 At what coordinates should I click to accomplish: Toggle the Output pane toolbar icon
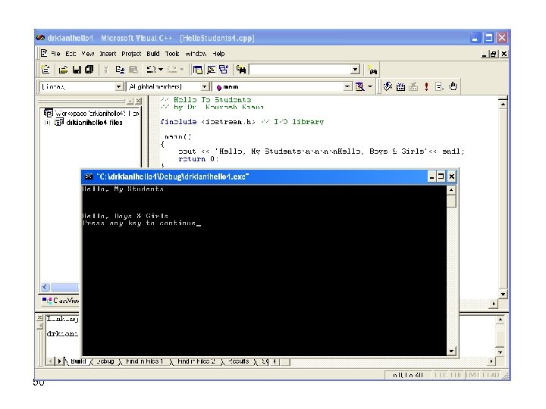[x=211, y=70]
